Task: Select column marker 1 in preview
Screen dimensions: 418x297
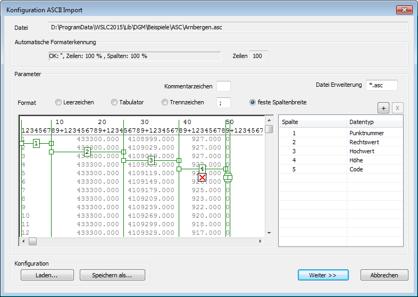Action: coord(36,143)
